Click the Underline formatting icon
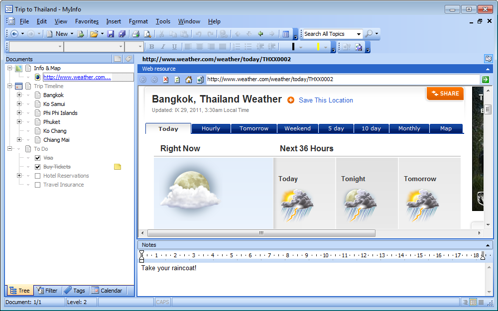Screen dimensions: 498x311 pyautogui.click(x=174, y=47)
